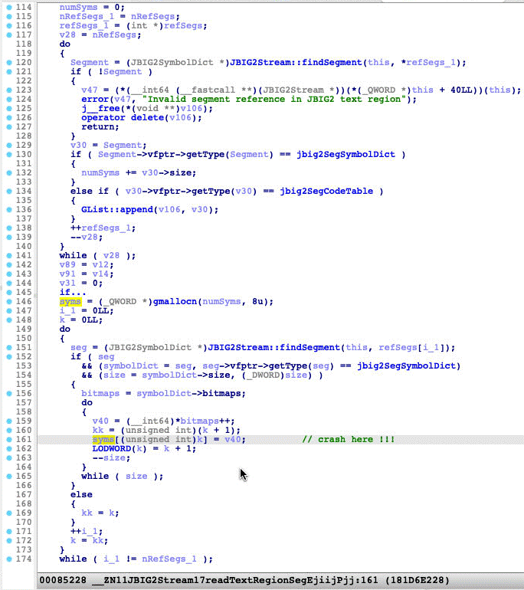Image resolution: width=524 pixels, height=590 pixels.
Task: Toggle breakpoint on crash line 161
Action: [7, 439]
